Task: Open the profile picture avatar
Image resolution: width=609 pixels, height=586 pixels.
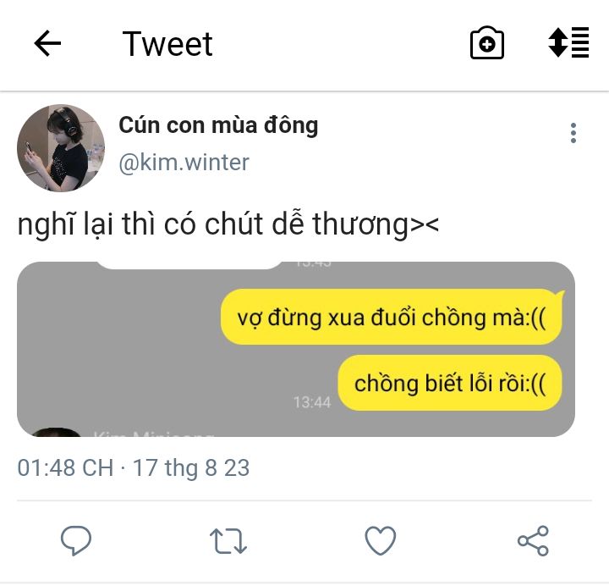Action: 61,148
